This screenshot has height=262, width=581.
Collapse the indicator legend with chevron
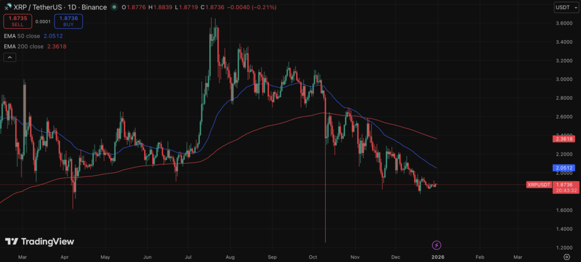pos(10,57)
